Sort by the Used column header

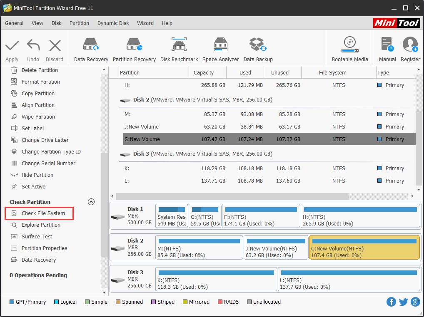[x=245, y=73]
